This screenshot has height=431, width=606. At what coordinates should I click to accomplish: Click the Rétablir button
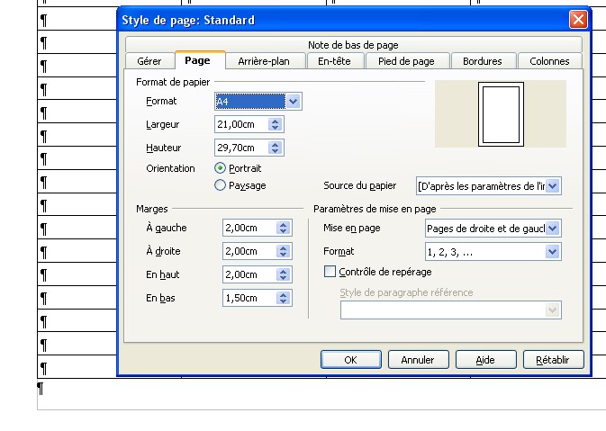click(553, 360)
